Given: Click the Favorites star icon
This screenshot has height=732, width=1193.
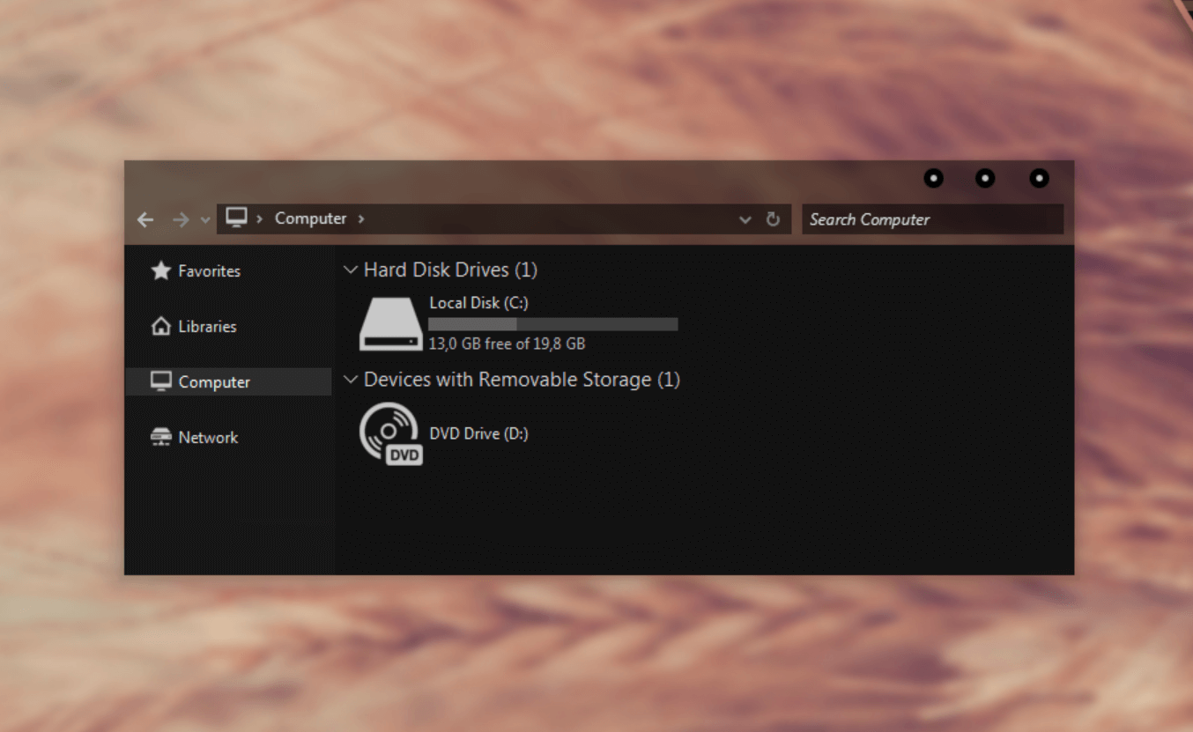Looking at the screenshot, I should click(x=160, y=271).
